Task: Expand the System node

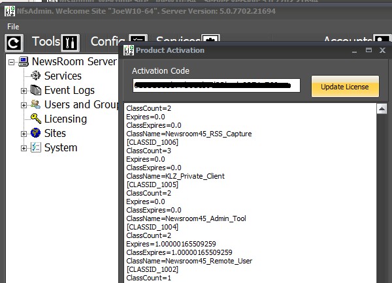Action: pyautogui.click(x=24, y=149)
